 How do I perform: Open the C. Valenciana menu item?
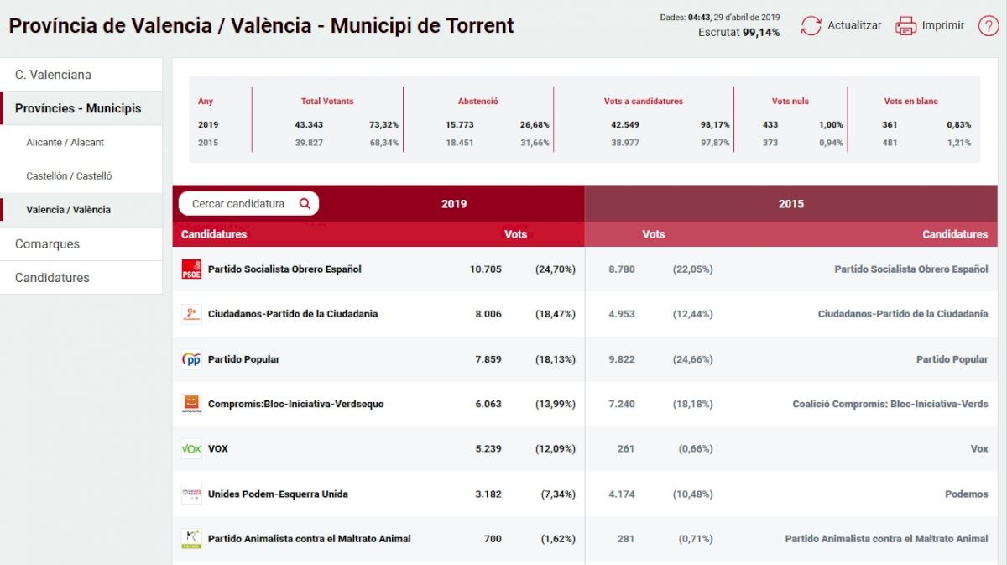point(53,75)
